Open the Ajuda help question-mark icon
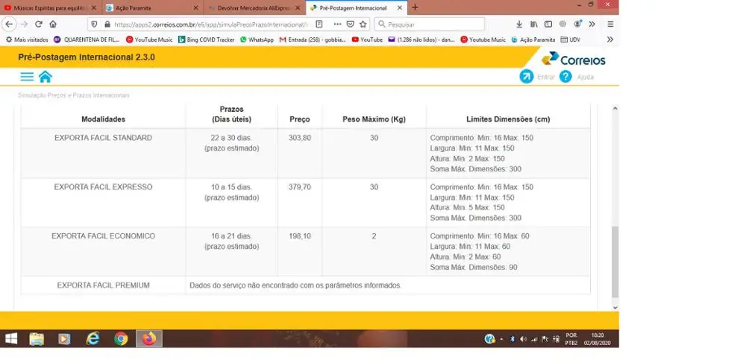 pyautogui.click(x=565, y=77)
